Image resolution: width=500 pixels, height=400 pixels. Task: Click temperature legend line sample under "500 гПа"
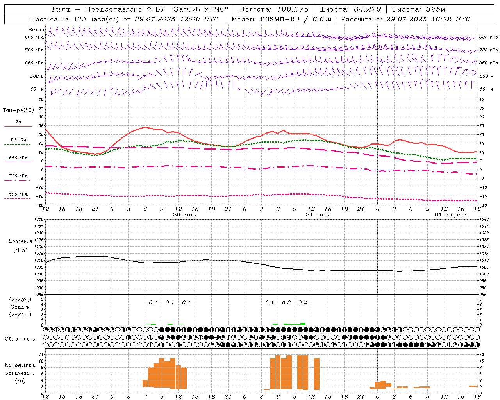tap(18, 198)
